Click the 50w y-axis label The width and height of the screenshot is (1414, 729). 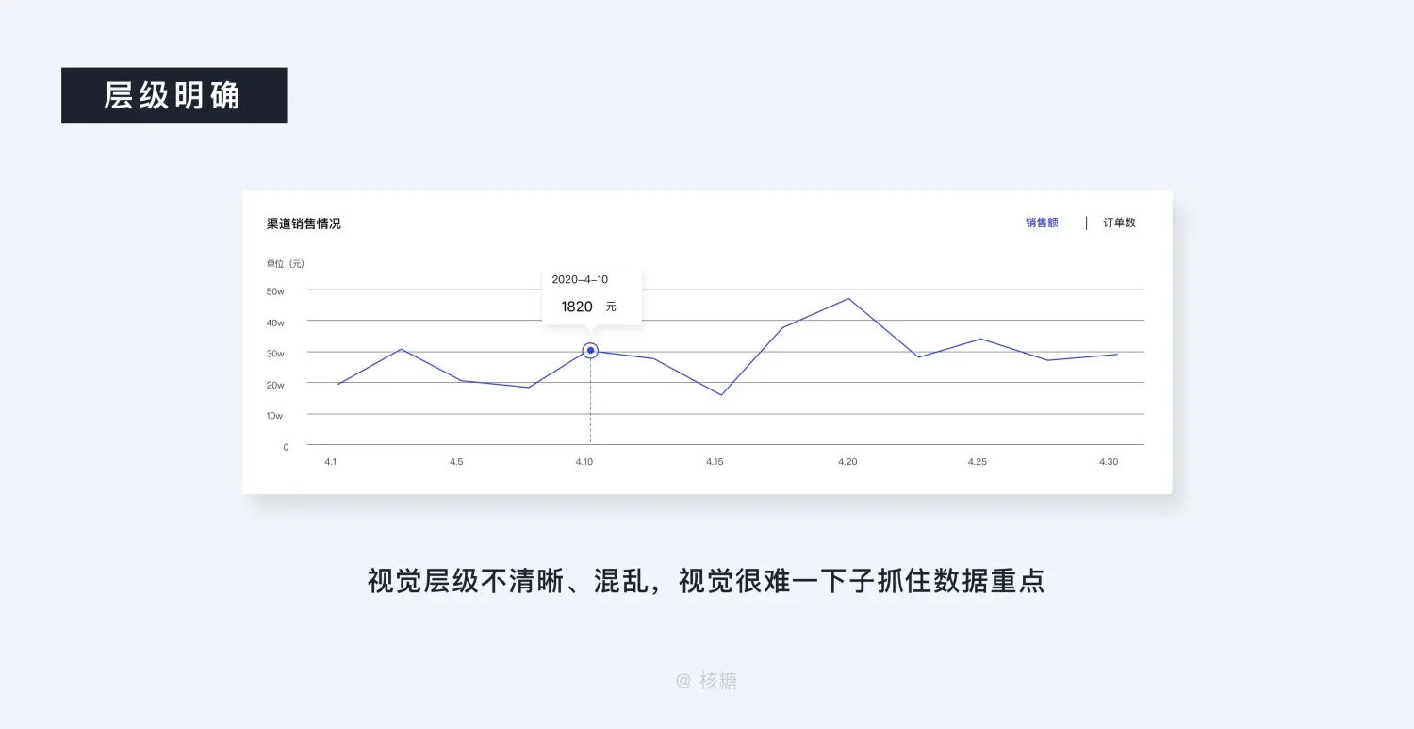(275, 291)
